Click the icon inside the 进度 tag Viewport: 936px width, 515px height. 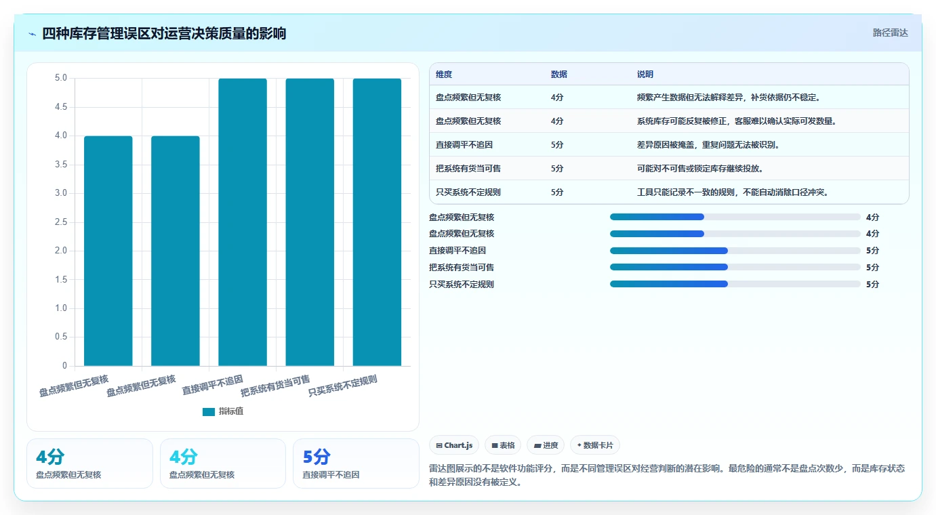[x=538, y=446]
